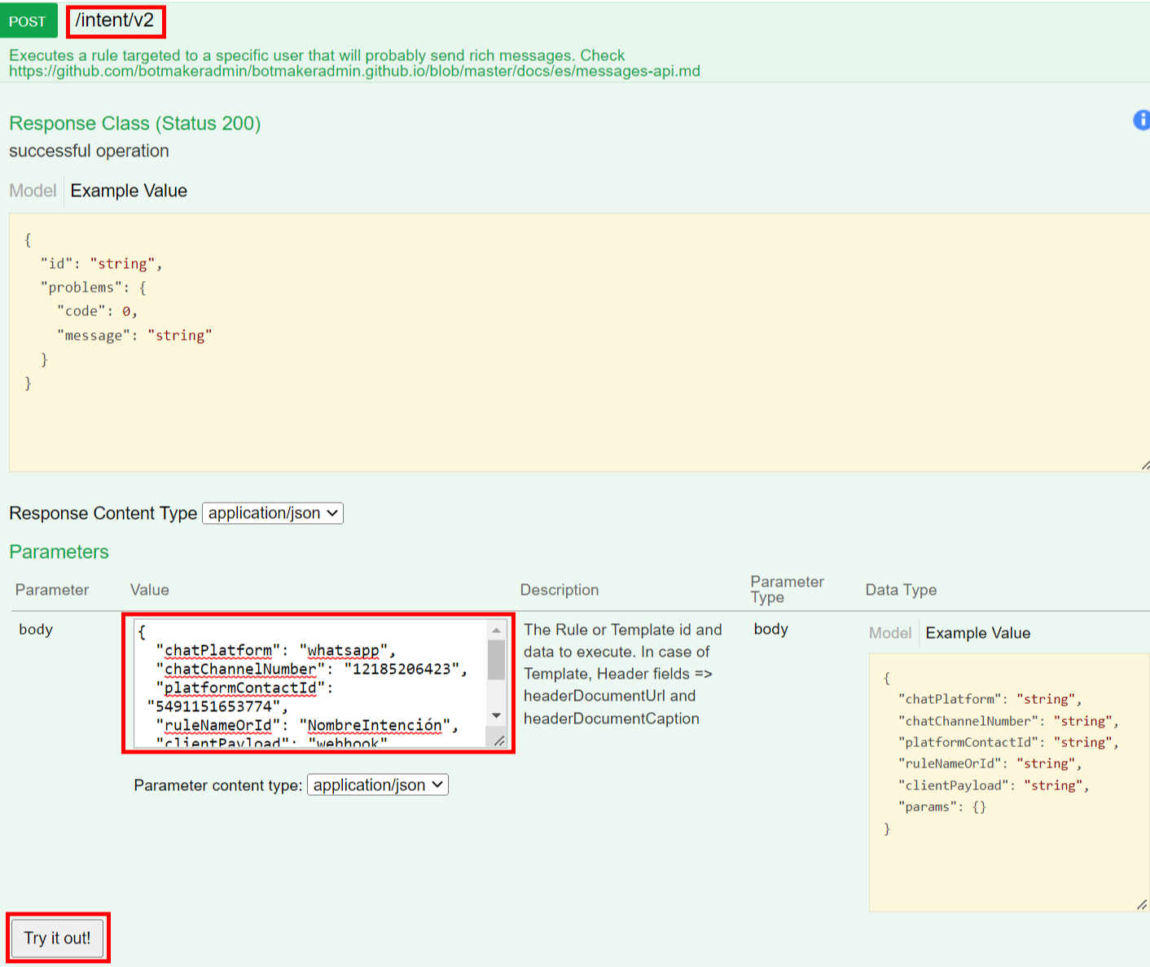The width and height of the screenshot is (1150, 967).
Task: Click "chatPlatform": "whatsapp" line in body
Action: 275,650
